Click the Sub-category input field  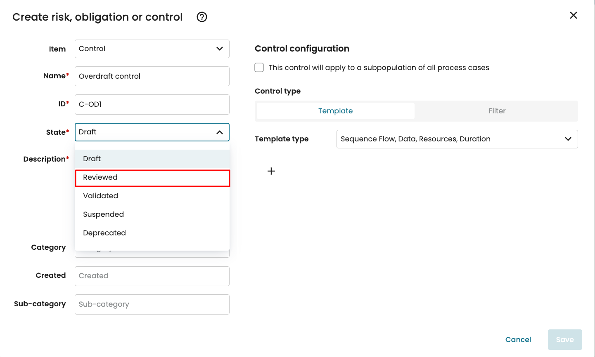tap(152, 304)
